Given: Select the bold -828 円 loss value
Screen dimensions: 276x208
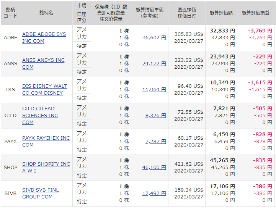Looking at the screenshot, I should [263, 135].
